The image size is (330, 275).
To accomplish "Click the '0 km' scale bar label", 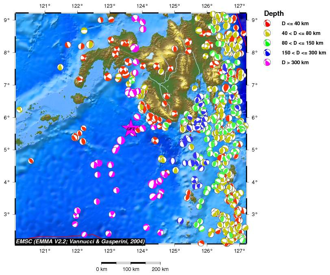I will point(101,269).
